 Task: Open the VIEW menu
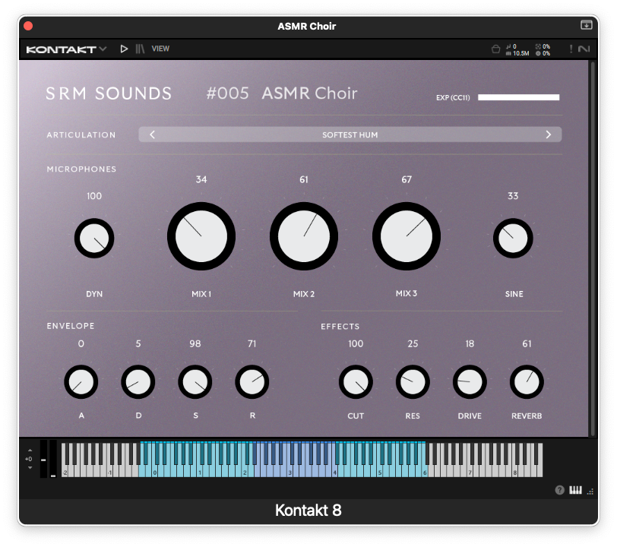coord(160,49)
